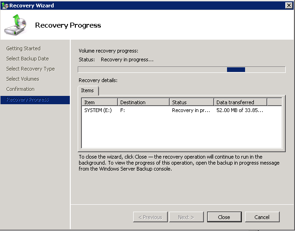Click the recovery disk icon in header
The height and width of the screenshot is (231, 295).
[16, 24]
